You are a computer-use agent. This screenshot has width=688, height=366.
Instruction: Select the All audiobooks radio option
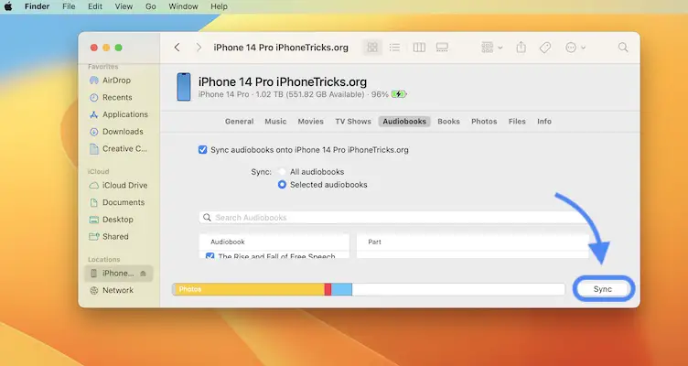(x=282, y=172)
